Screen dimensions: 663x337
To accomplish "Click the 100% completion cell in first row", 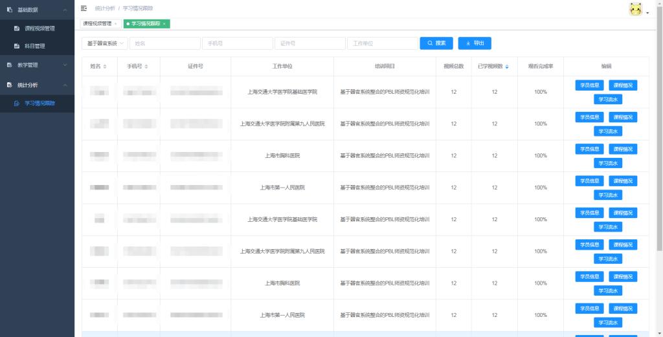I will click(x=541, y=92).
